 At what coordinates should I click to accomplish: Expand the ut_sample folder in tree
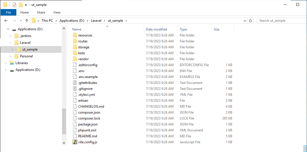tap(13, 49)
